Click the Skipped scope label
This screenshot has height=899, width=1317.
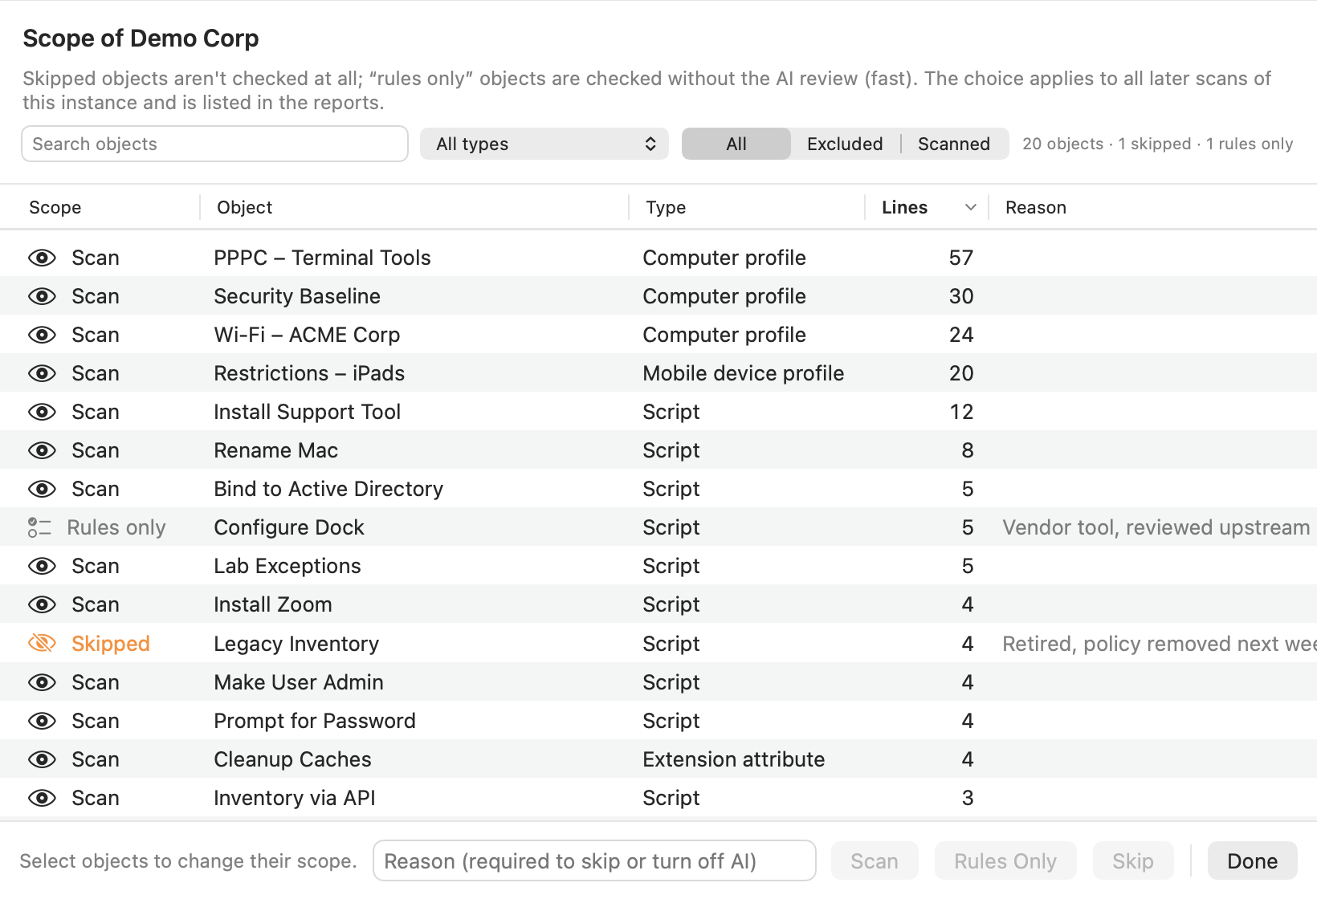111,644
